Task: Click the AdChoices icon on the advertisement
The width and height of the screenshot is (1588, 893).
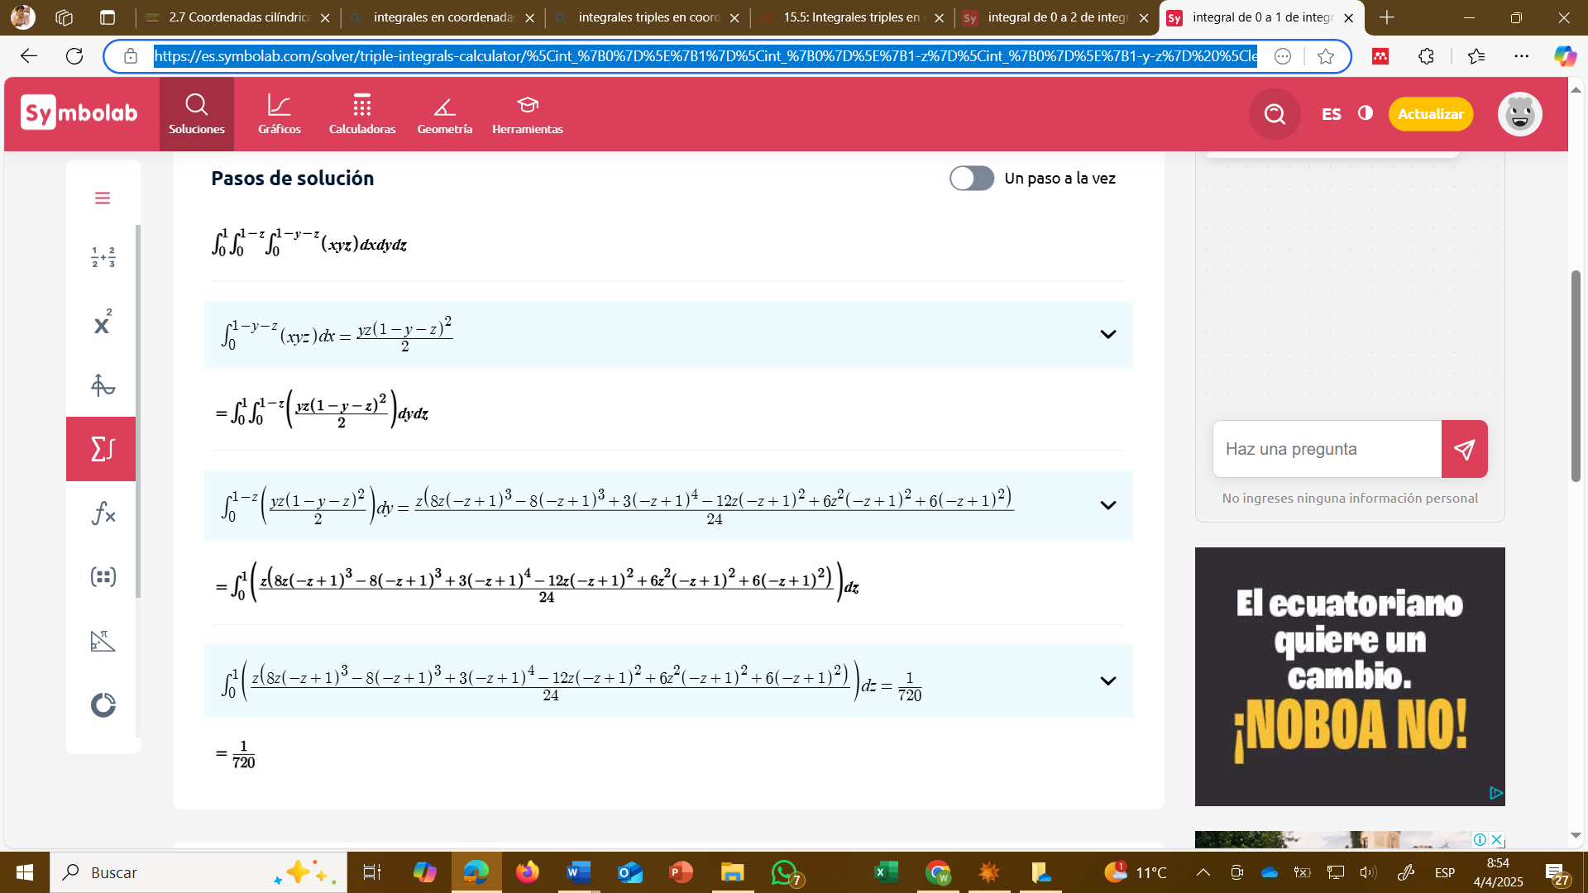Action: click(x=1495, y=793)
